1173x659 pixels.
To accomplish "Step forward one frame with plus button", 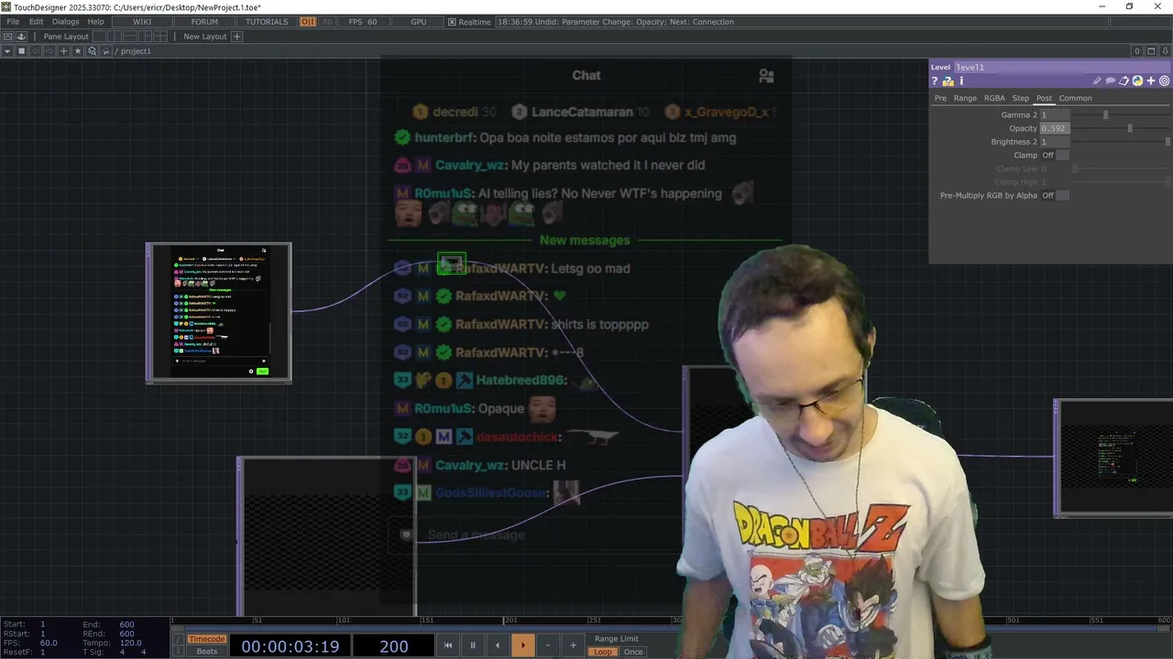I will pyautogui.click(x=573, y=645).
